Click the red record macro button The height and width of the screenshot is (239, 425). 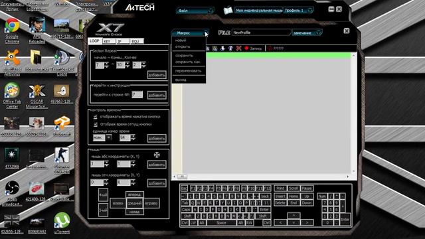(246, 48)
